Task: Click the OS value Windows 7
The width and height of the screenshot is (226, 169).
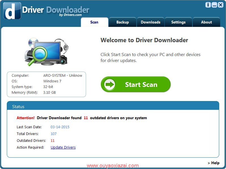Action: pyautogui.click(x=52, y=81)
